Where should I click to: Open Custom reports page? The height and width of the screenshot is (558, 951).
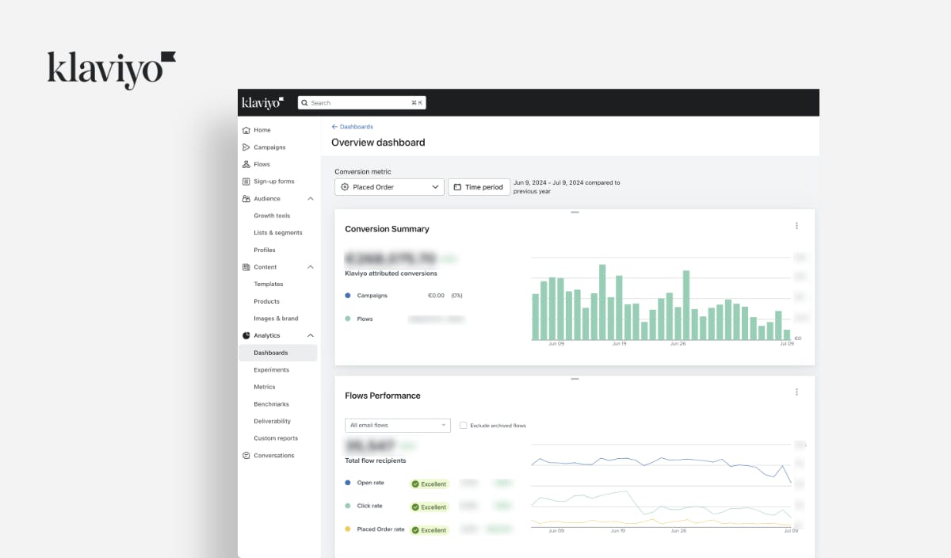[276, 438]
